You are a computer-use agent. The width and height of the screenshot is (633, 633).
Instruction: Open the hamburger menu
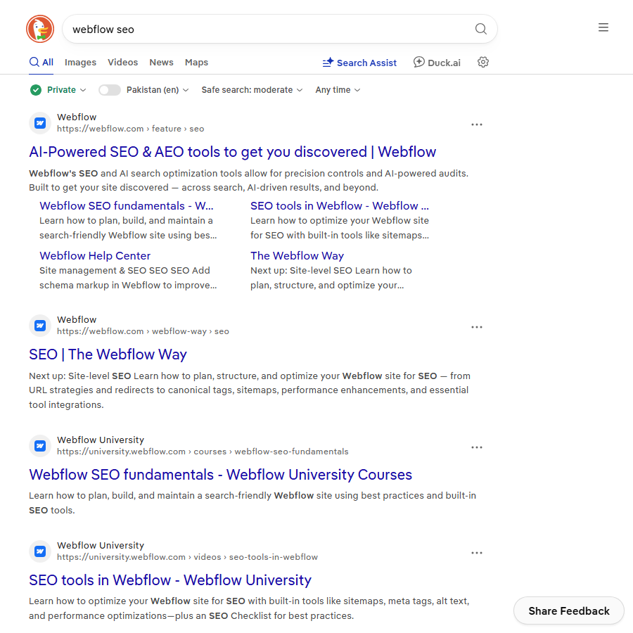[603, 27]
